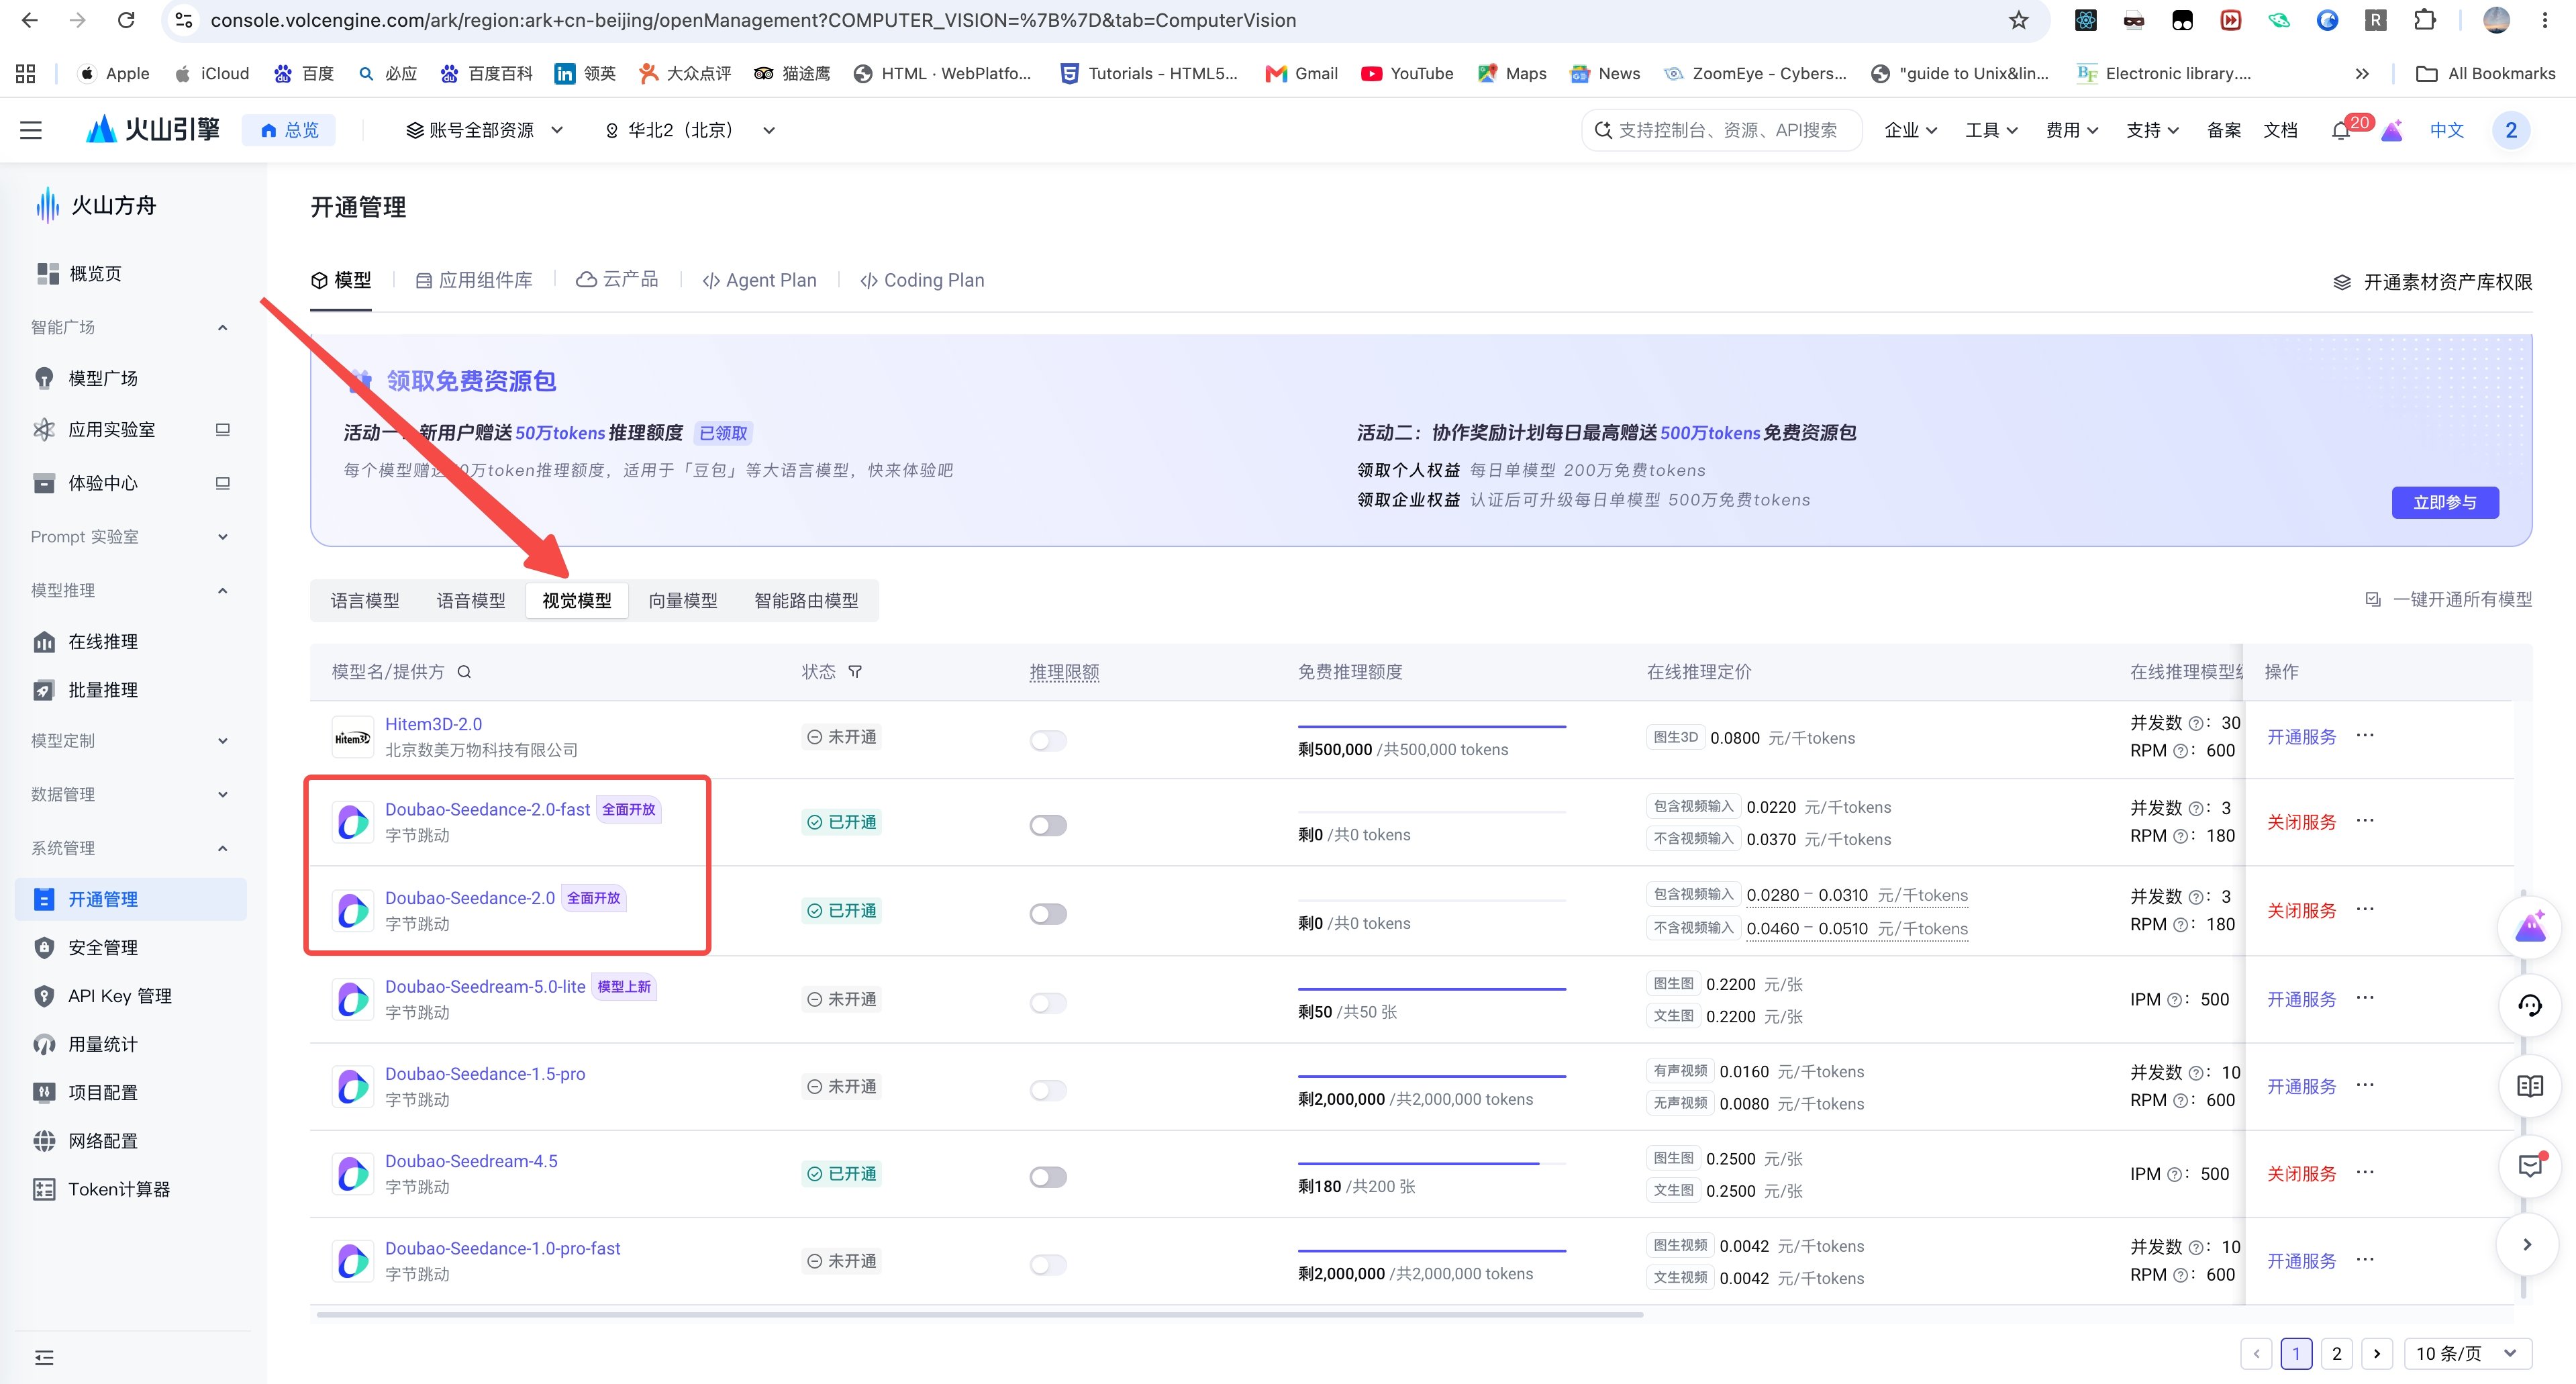Collapse the sidebar with bottom icon
Screen dimensions: 2576x1384
[x=44, y=1357]
